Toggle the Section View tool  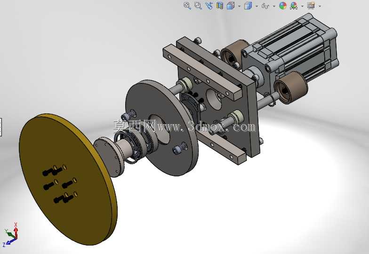219,6
